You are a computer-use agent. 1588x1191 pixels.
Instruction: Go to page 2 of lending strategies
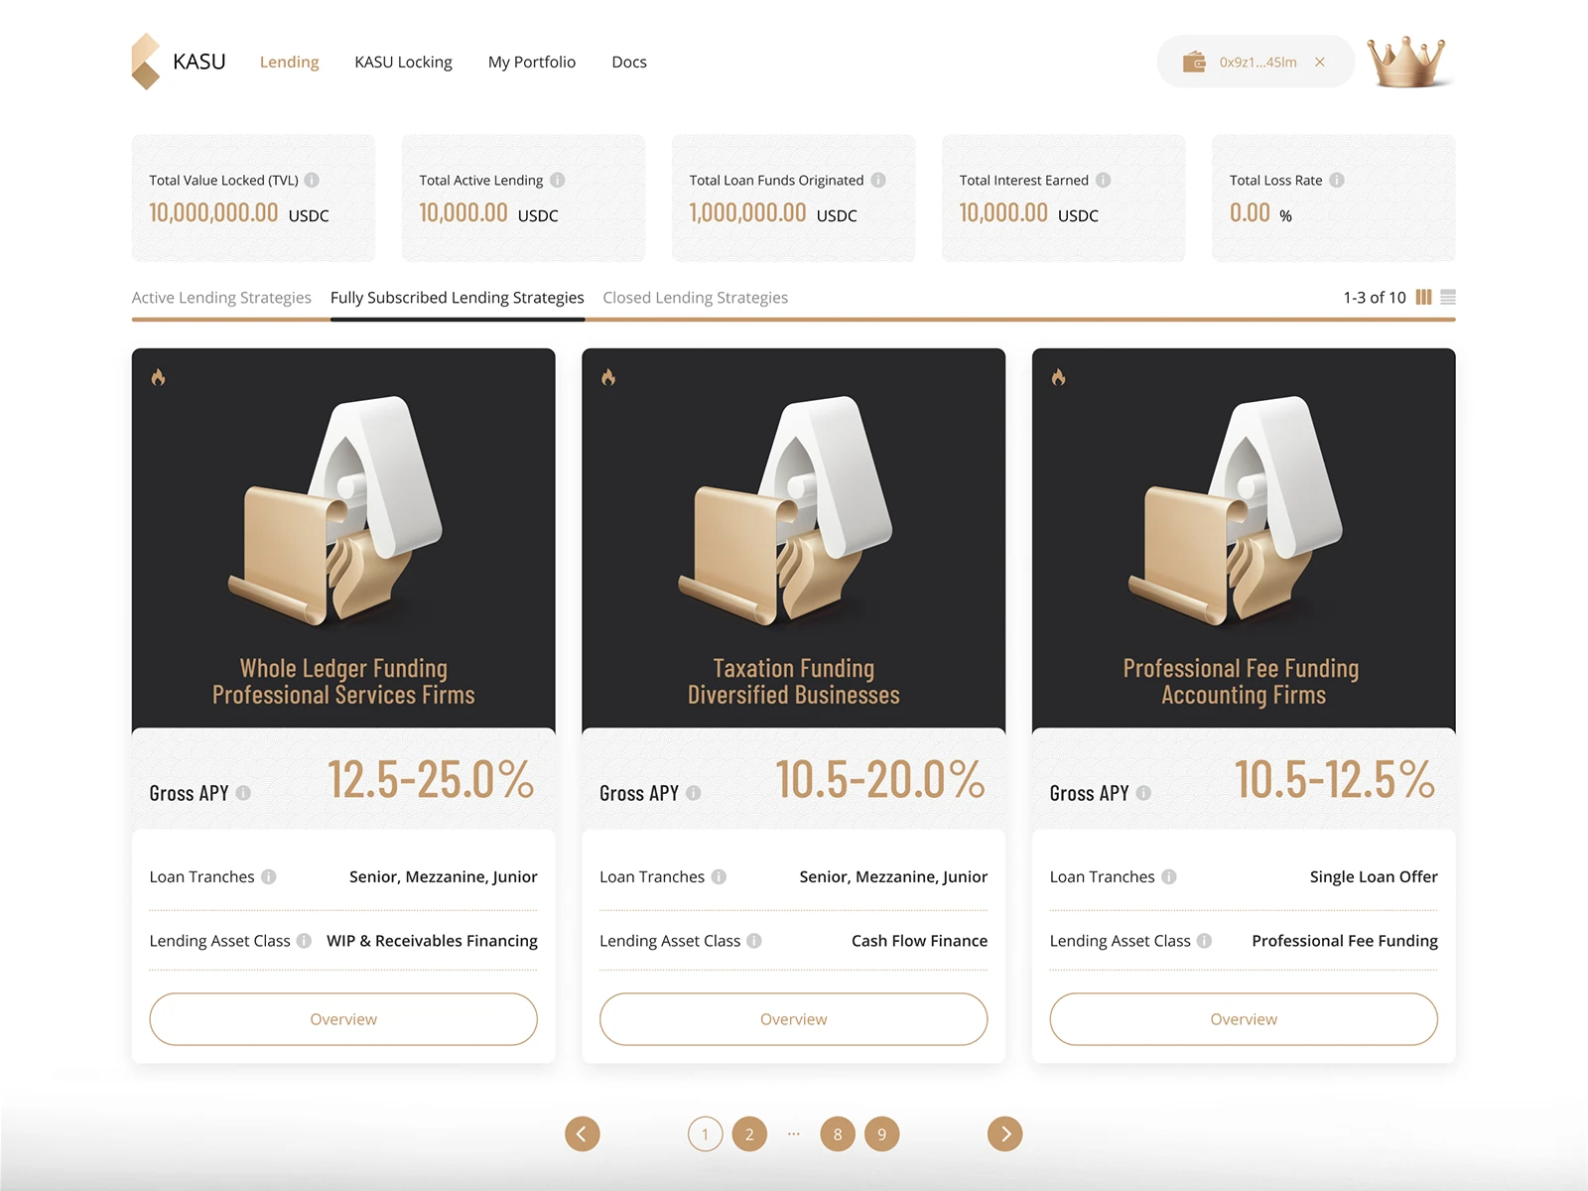[x=749, y=1133]
